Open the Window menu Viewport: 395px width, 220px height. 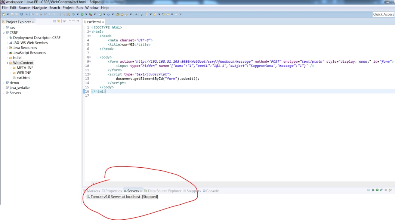pos(92,8)
